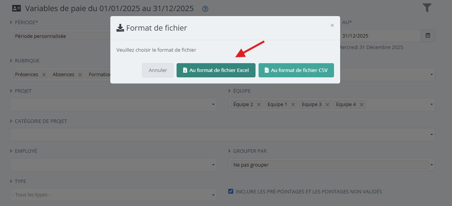Choose Au format de fichier CSV
The height and width of the screenshot is (206, 452).
coord(296,70)
